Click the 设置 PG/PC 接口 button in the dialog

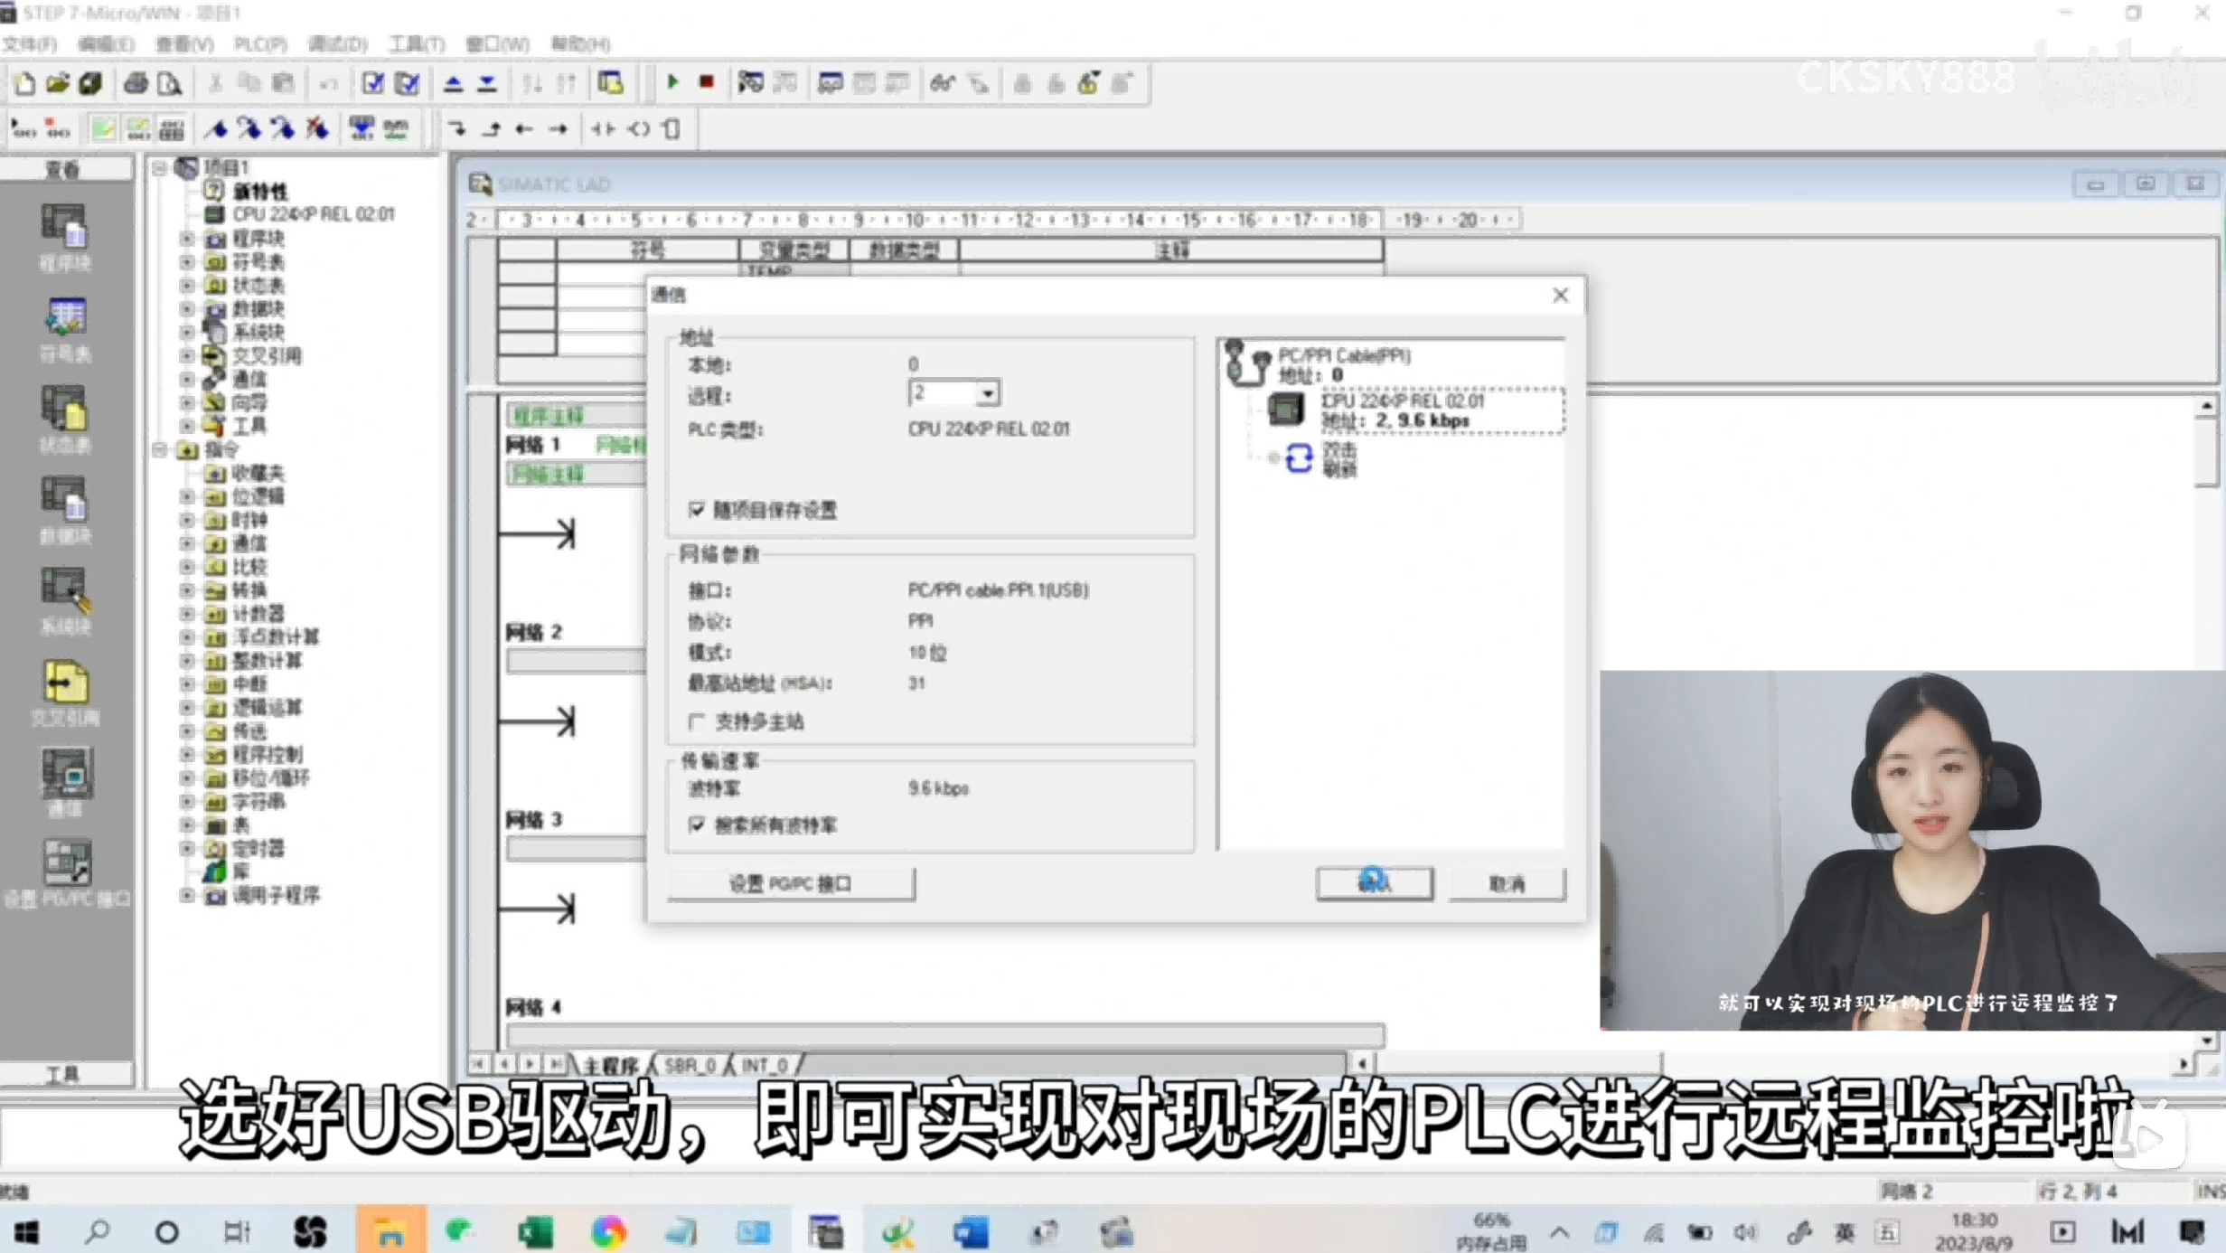pyautogui.click(x=791, y=884)
